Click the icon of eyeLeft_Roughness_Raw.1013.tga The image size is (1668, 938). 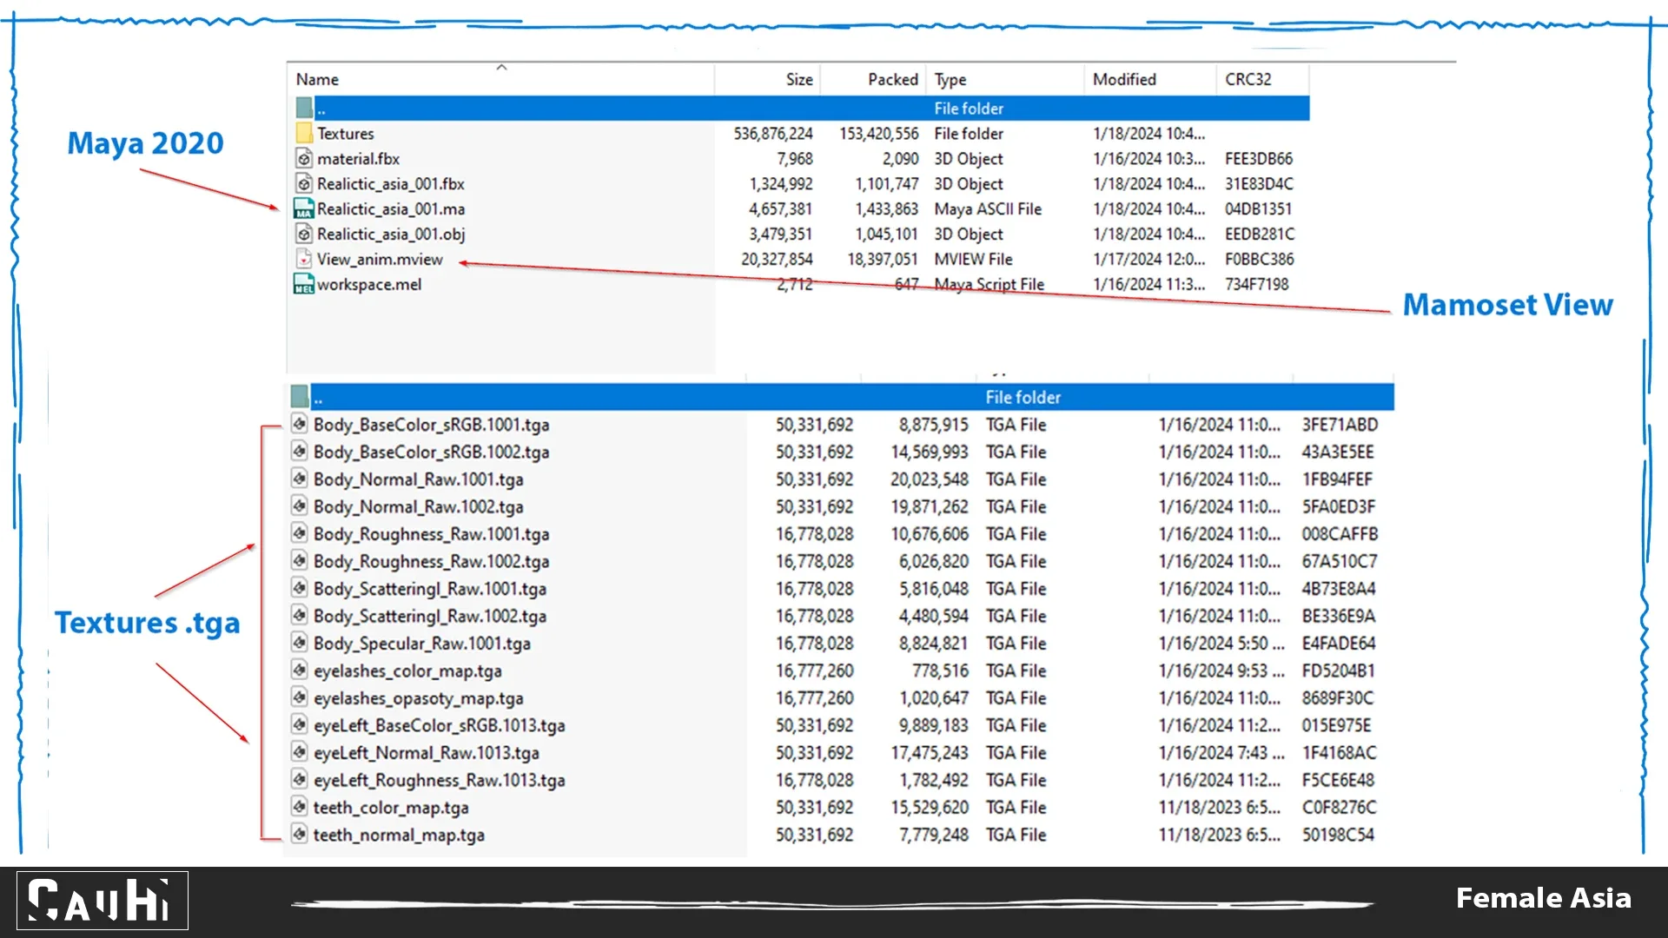(x=300, y=780)
